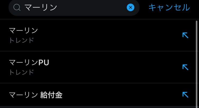The image size is (199, 108).
Task: Tap the arrow icon beside マーリン 給付金
Action: coord(185,95)
